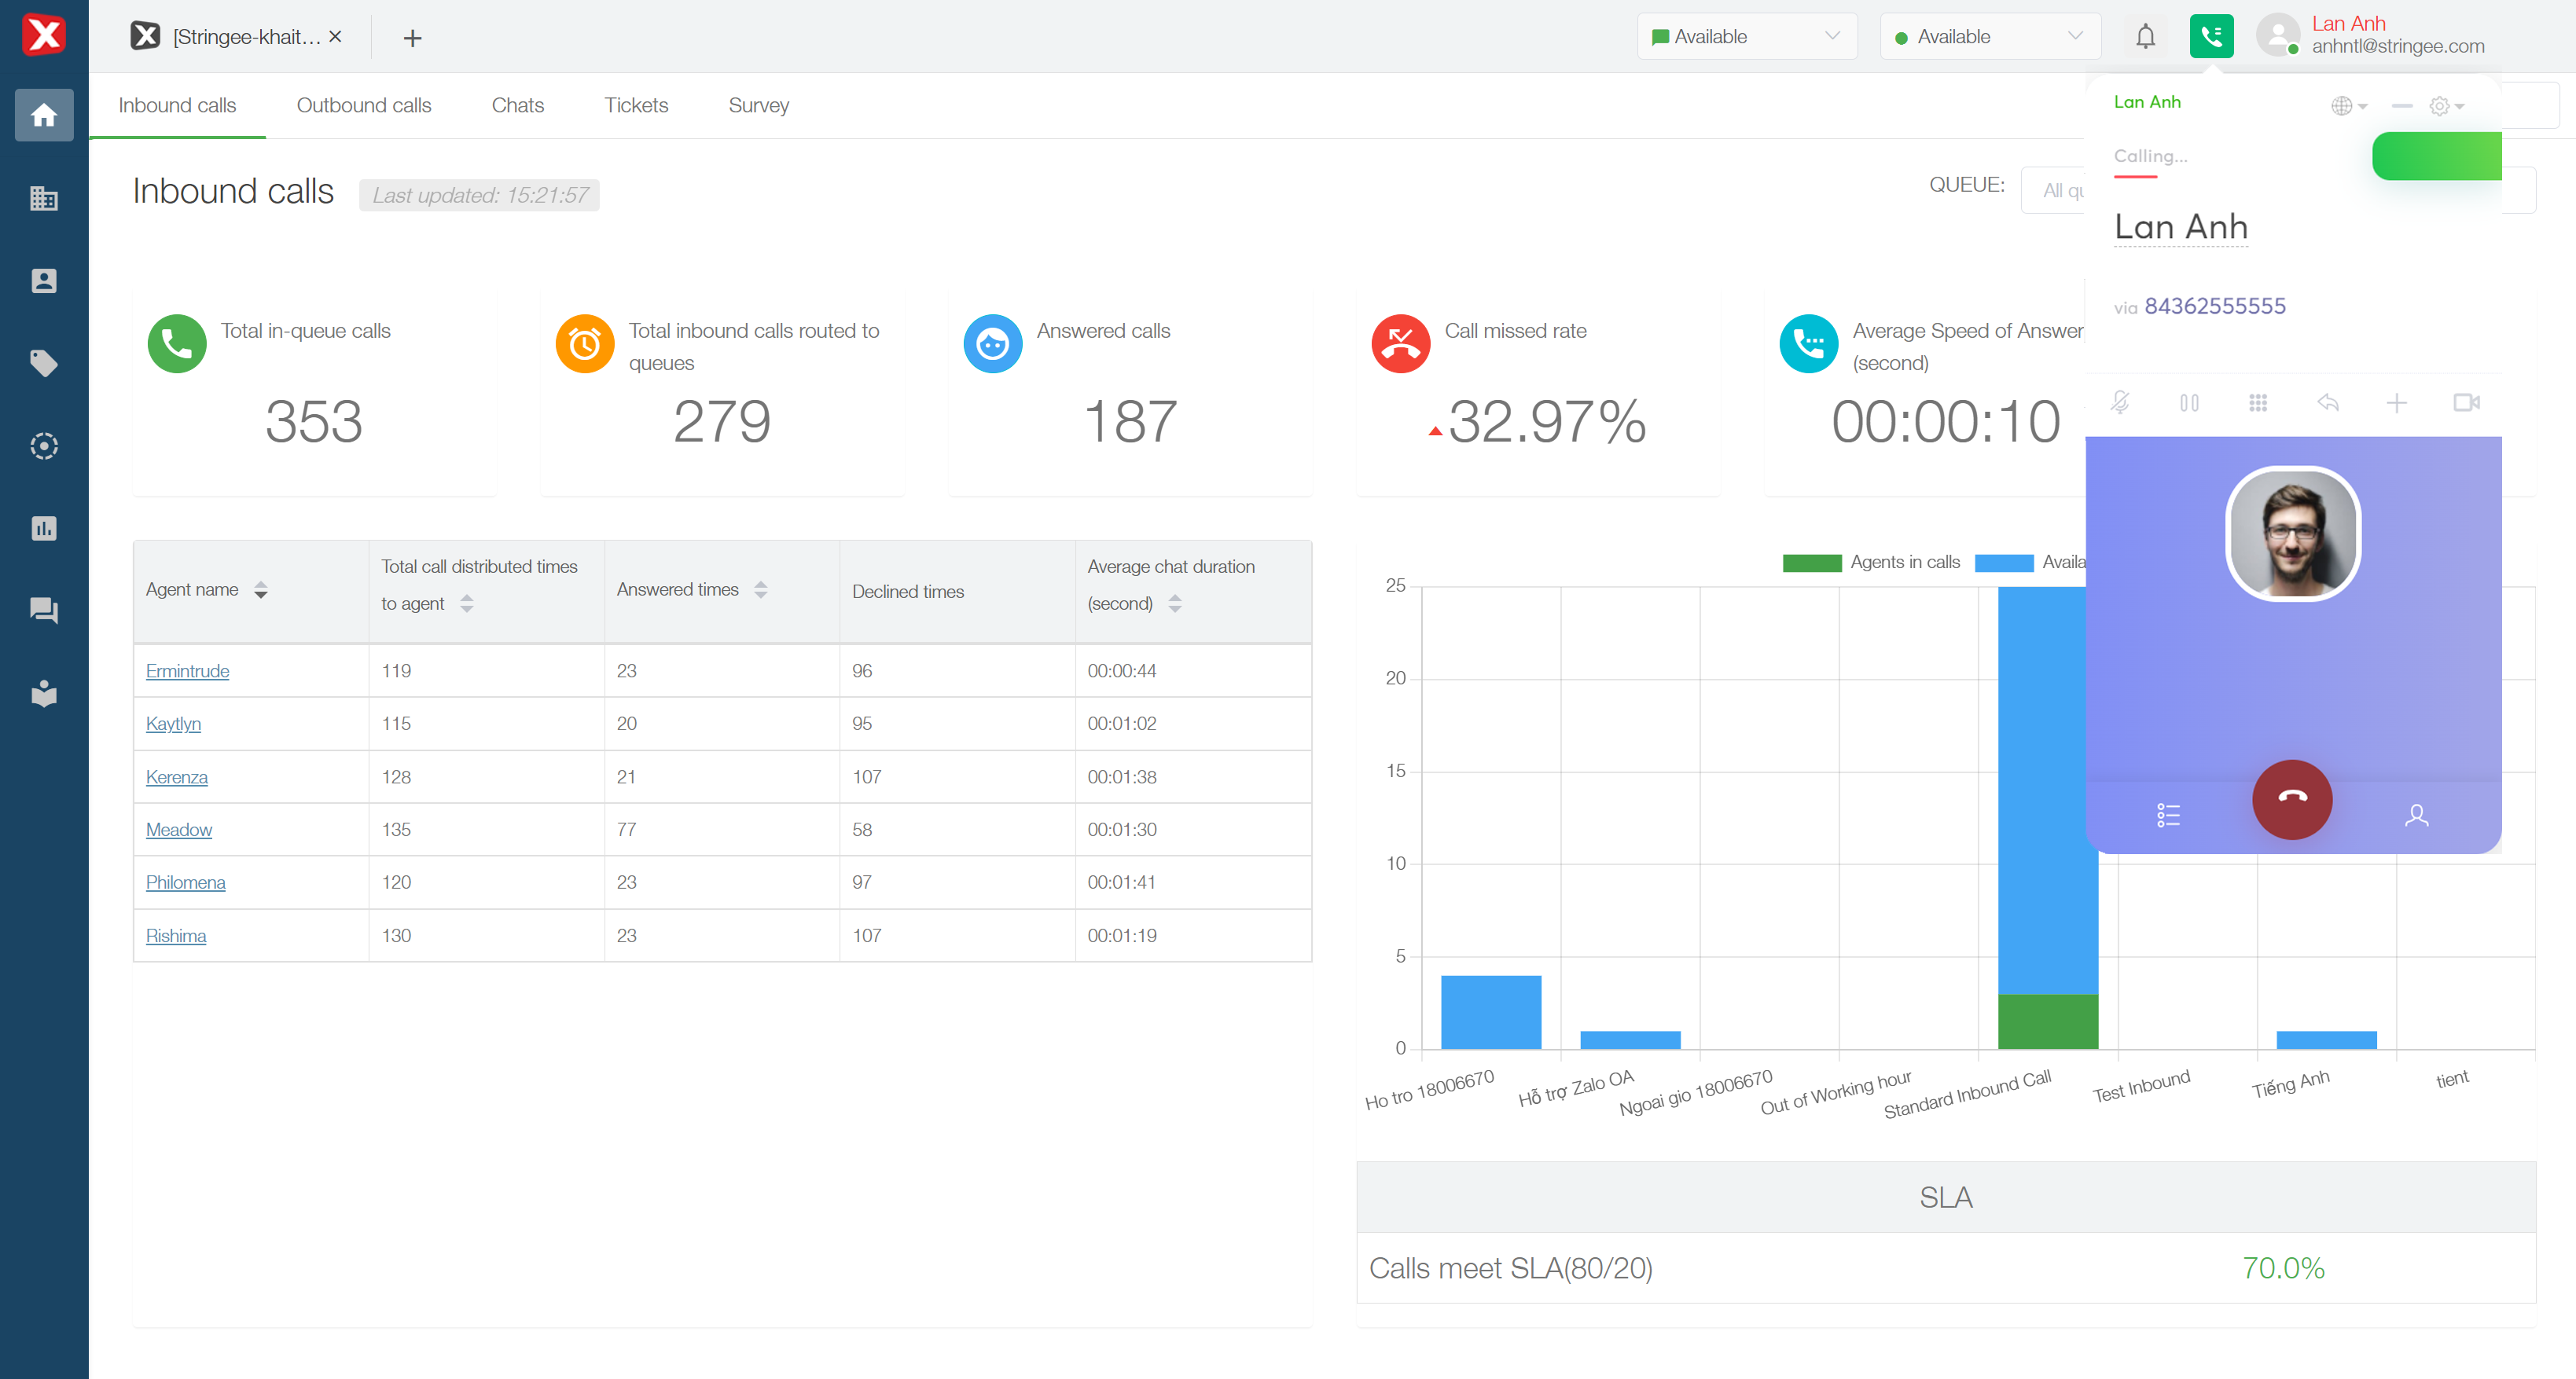2576x1379 pixels.
Task: Open agent Philomena link
Action: [185, 882]
